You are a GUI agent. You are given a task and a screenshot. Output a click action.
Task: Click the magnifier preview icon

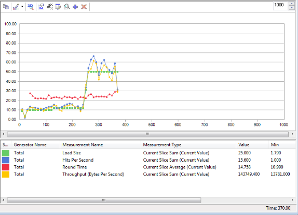coord(66,7)
